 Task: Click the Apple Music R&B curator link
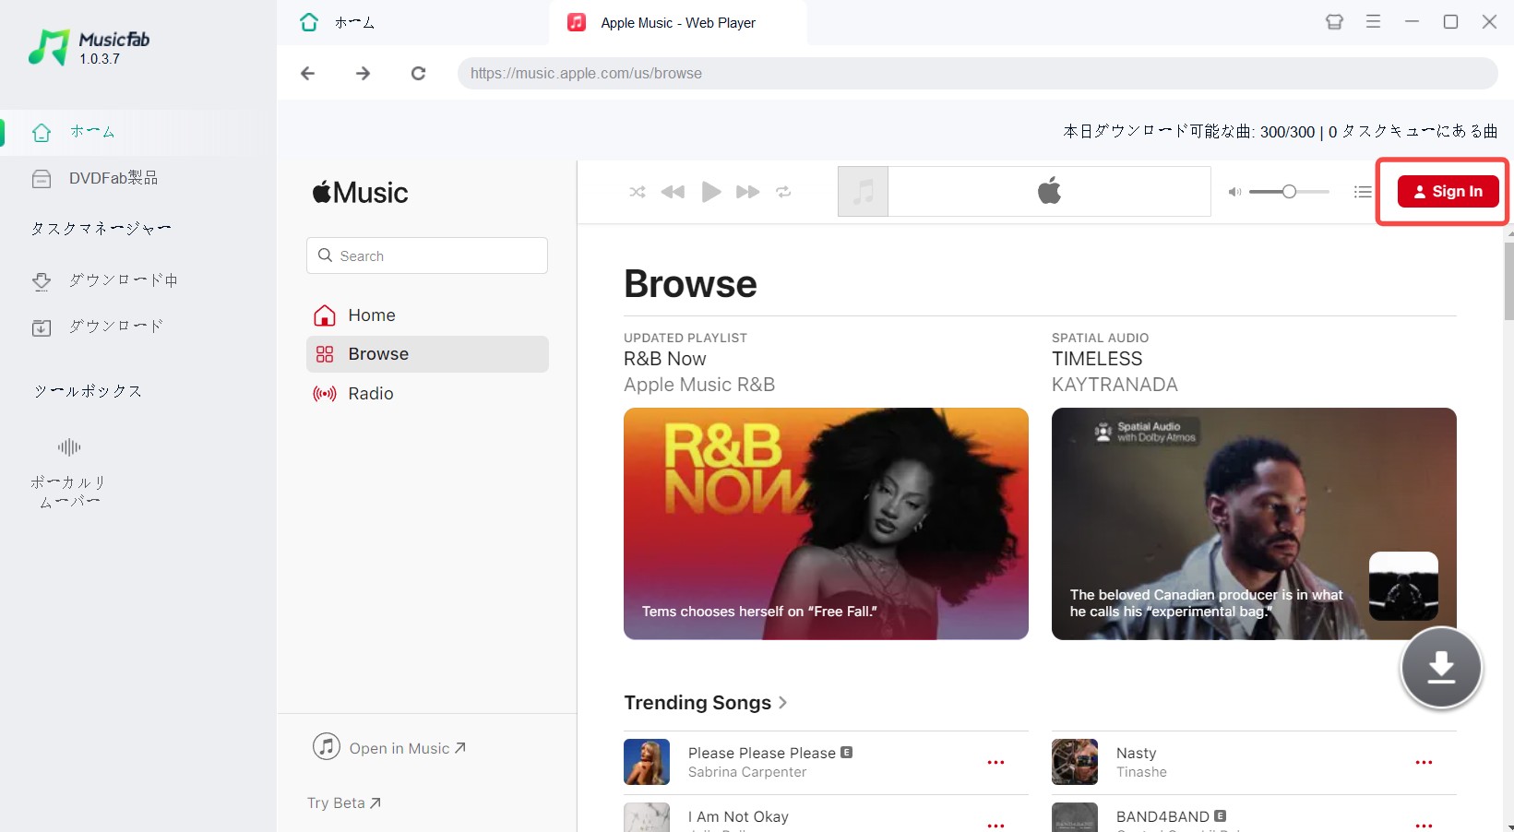coord(699,385)
